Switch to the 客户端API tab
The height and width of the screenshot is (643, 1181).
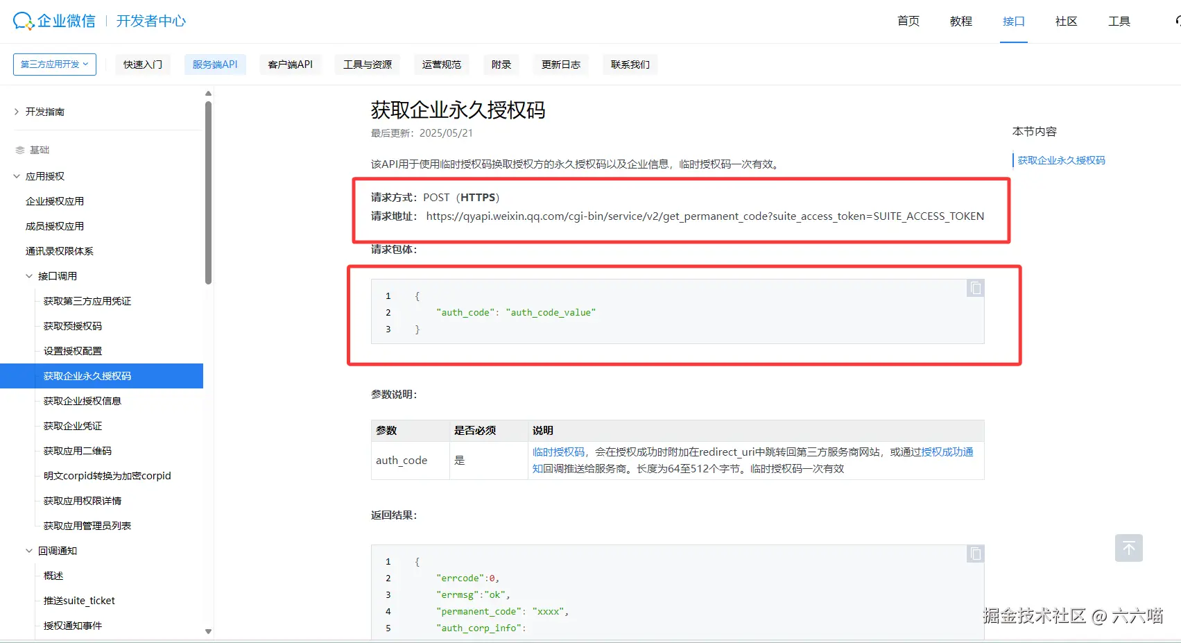291,65
